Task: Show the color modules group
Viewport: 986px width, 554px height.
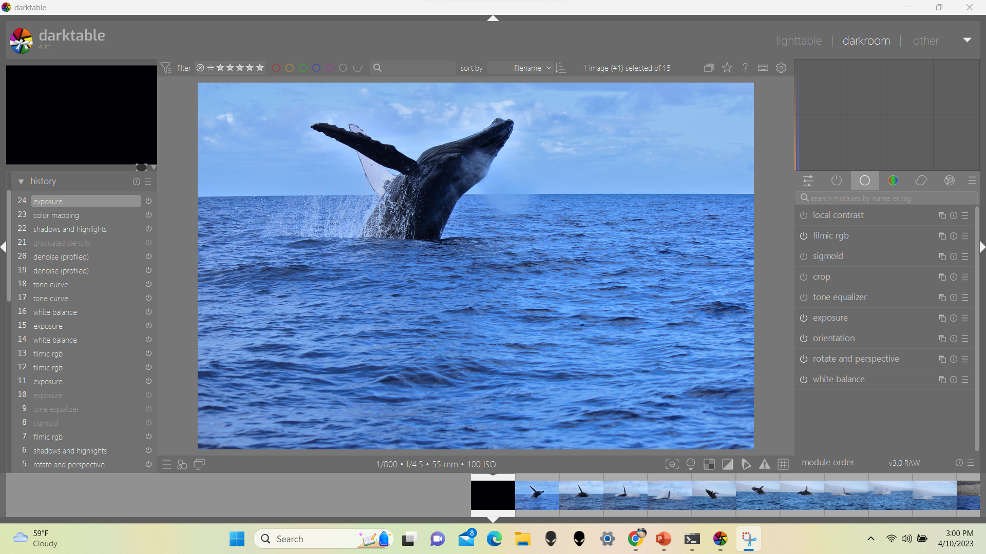Action: pos(893,181)
